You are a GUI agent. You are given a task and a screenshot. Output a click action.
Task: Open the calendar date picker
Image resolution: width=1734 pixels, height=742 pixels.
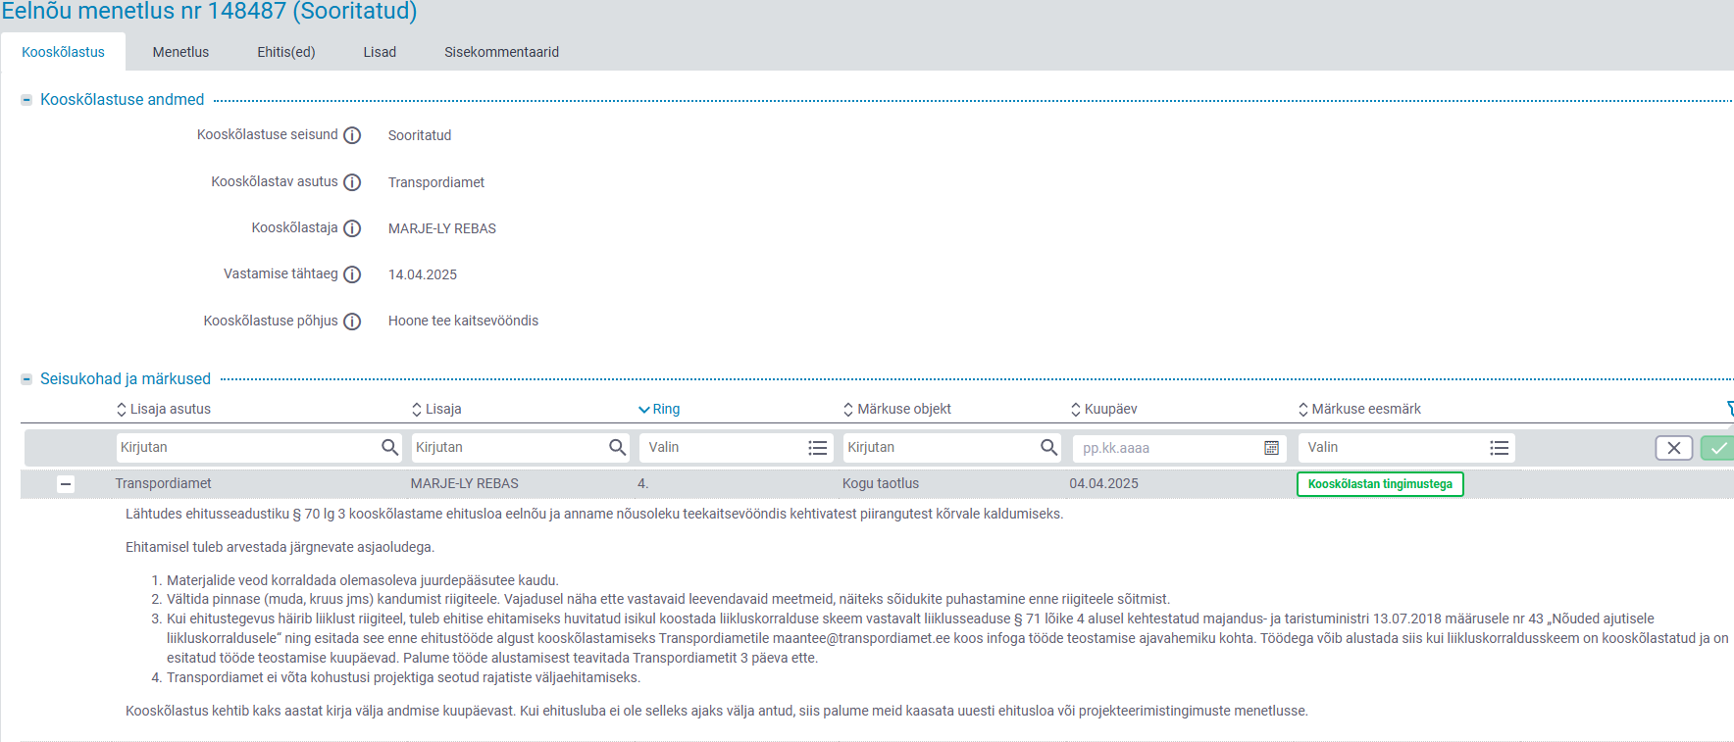[x=1271, y=448]
